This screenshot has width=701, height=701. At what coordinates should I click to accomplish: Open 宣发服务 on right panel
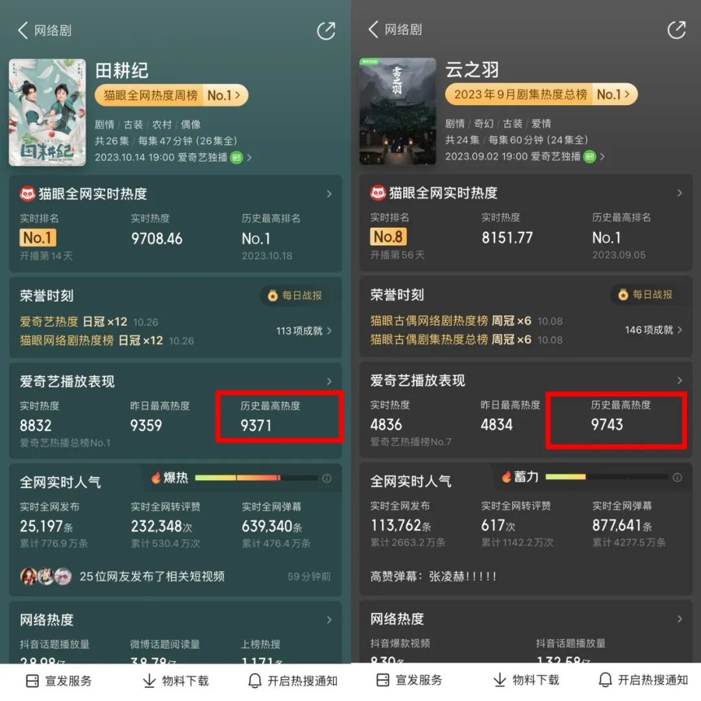[x=410, y=680]
